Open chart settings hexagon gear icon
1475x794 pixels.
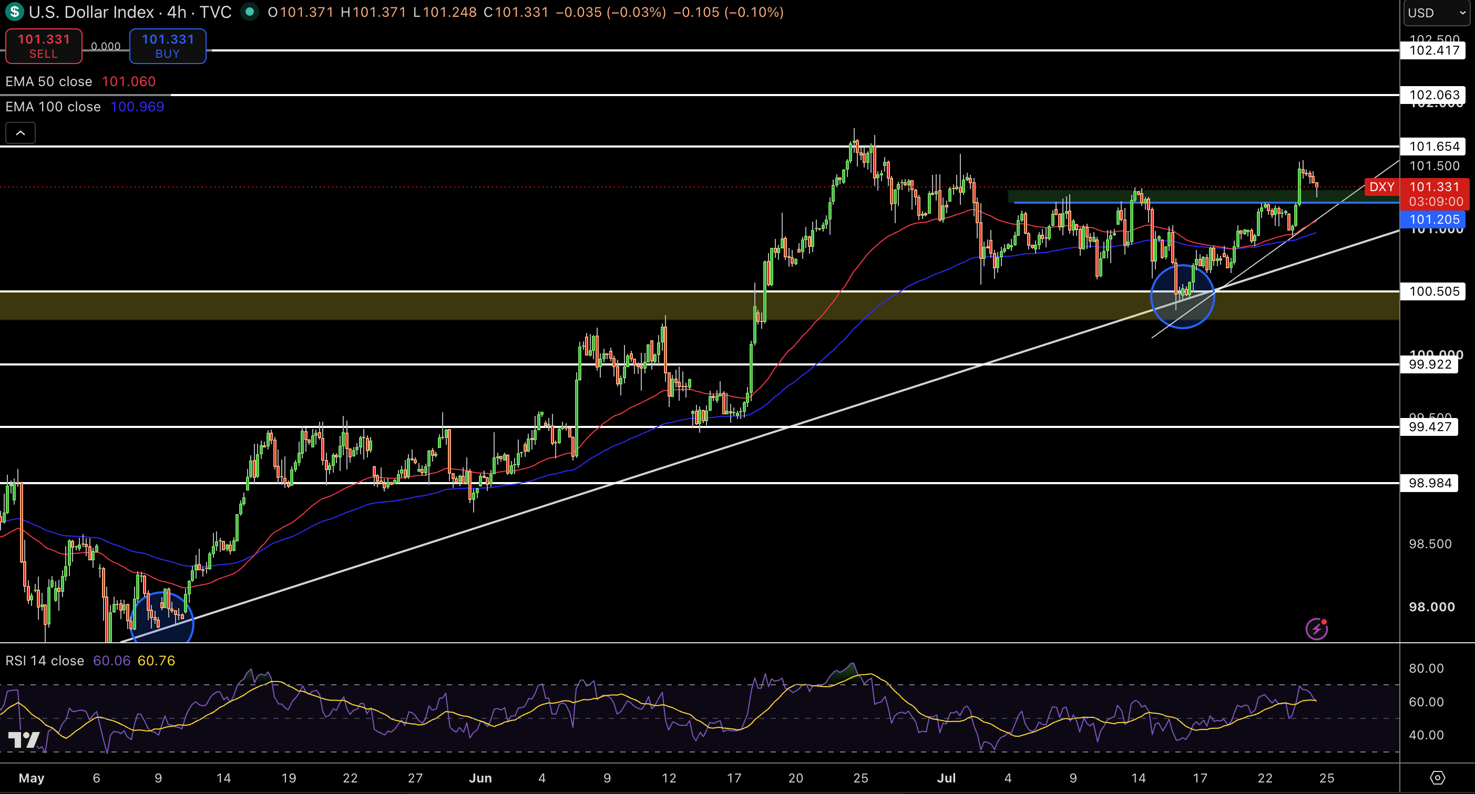point(1437,778)
